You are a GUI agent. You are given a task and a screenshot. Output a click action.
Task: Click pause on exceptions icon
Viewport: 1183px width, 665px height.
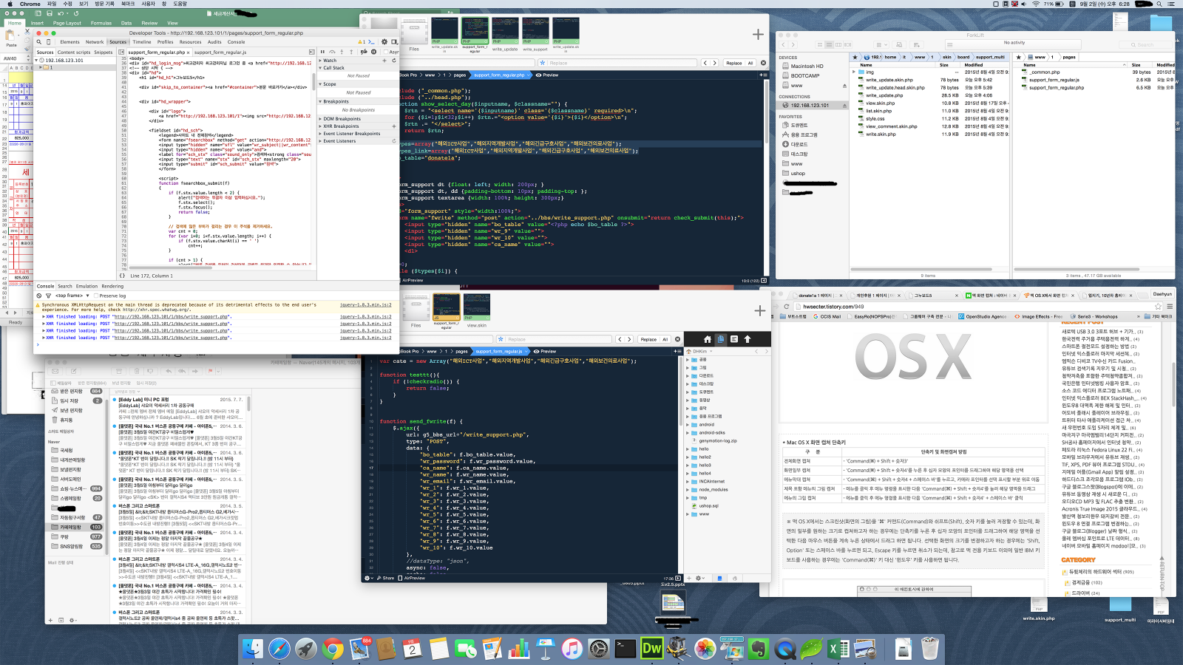(373, 52)
